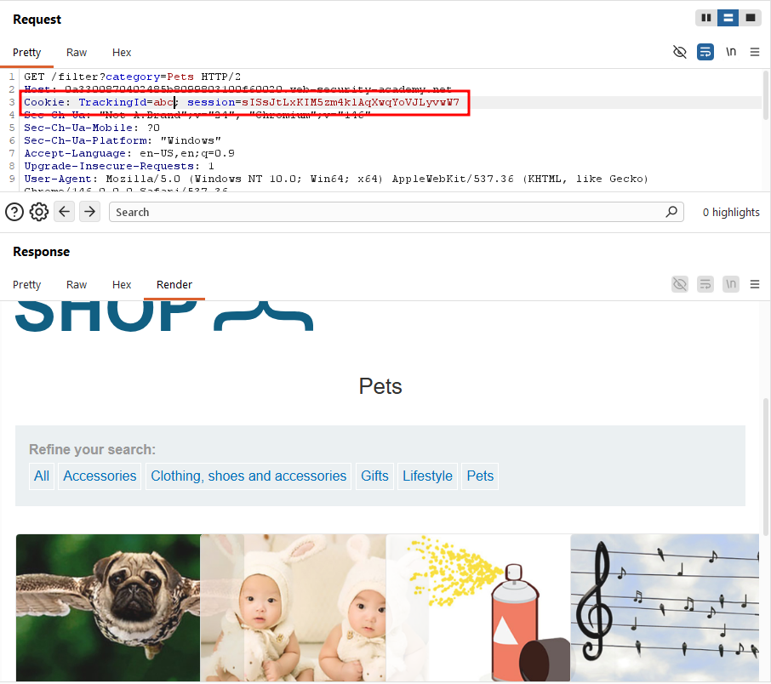Click the Accessories category link
The height and width of the screenshot is (684, 771).
point(100,476)
